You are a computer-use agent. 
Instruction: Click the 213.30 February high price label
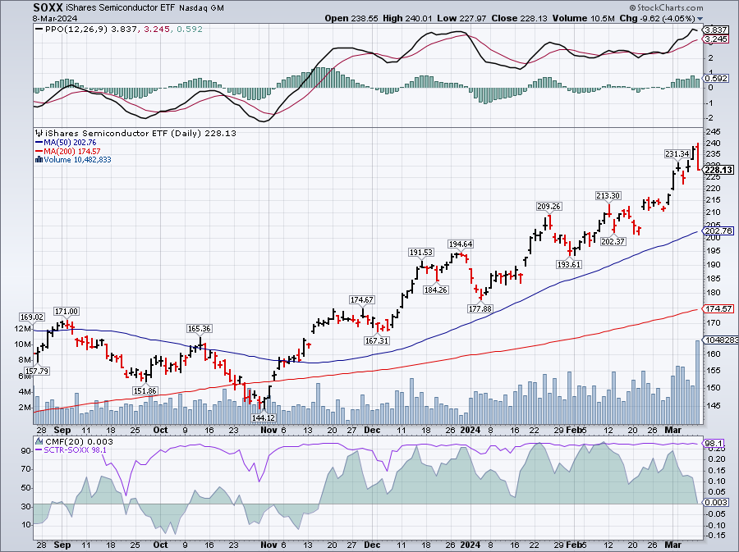click(608, 195)
